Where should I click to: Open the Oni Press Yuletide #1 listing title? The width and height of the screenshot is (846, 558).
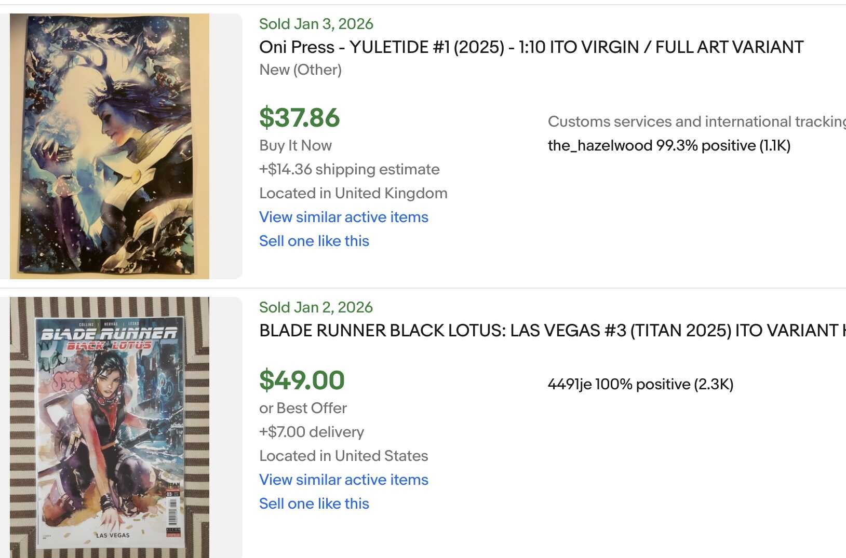coord(531,47)
